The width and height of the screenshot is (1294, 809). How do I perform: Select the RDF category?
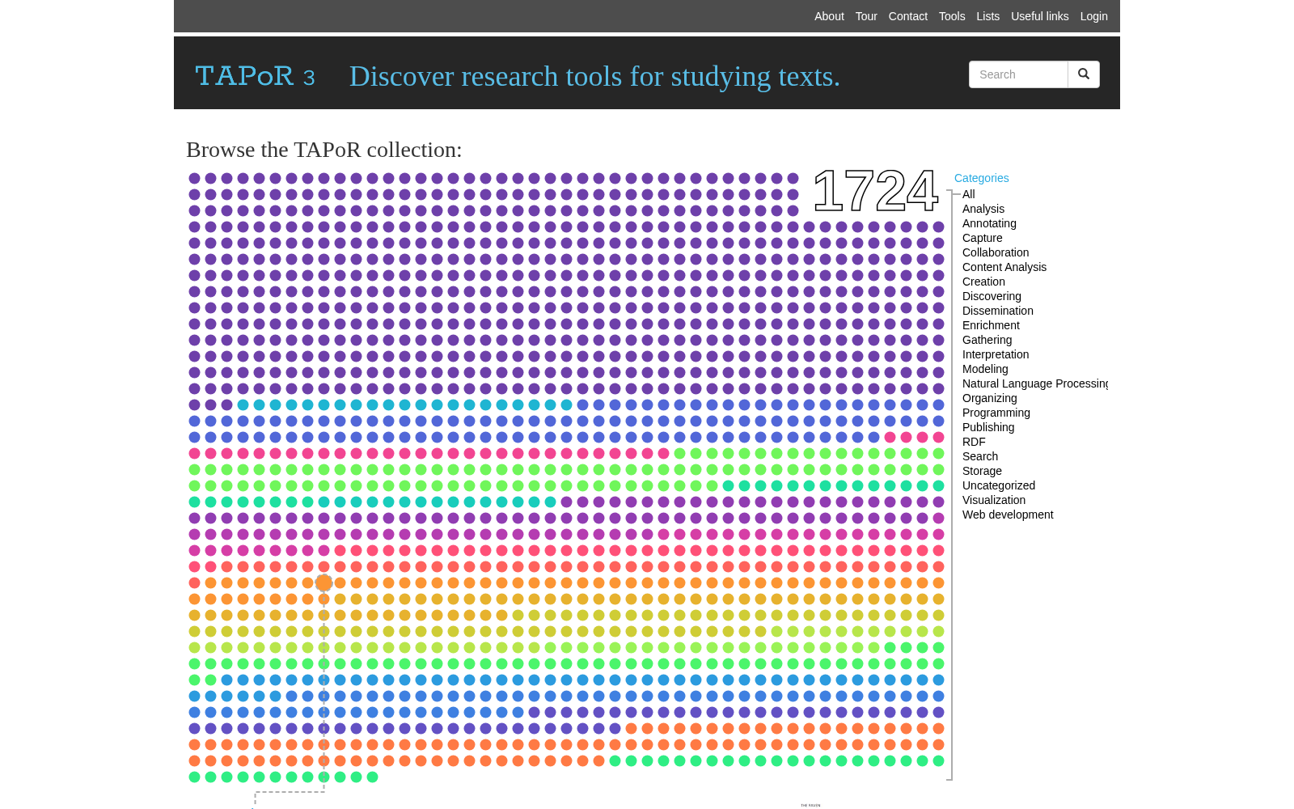974,442
